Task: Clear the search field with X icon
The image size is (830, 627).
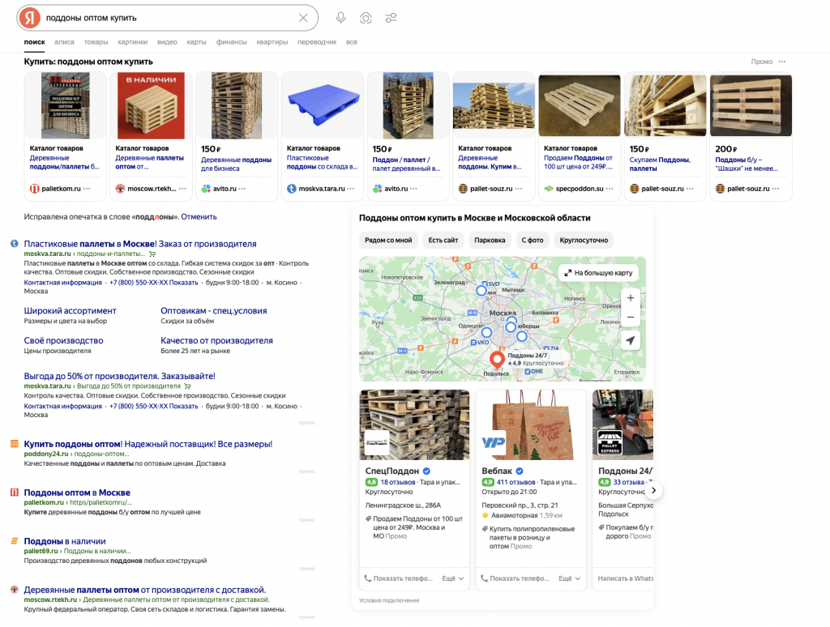Action: [303, 18]
